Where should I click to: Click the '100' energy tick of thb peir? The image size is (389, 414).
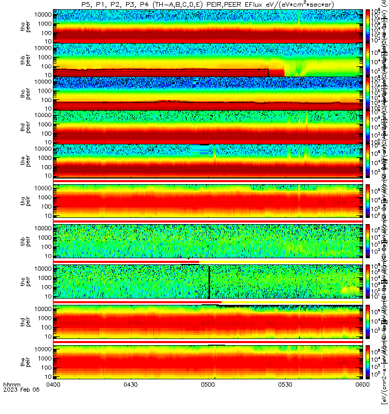(46, 247)
